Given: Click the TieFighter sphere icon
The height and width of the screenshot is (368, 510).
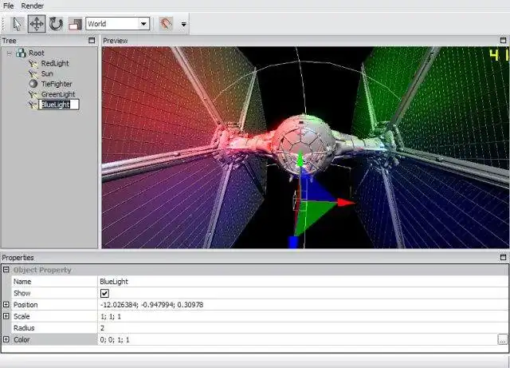Looking at the screenshot, I should (x=33, y=84).
